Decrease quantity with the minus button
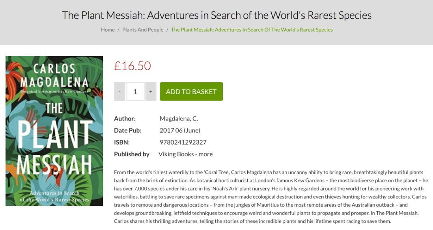The height and width of the screenshot is (230, 433). pyautogui.click(x=119, y=92)
